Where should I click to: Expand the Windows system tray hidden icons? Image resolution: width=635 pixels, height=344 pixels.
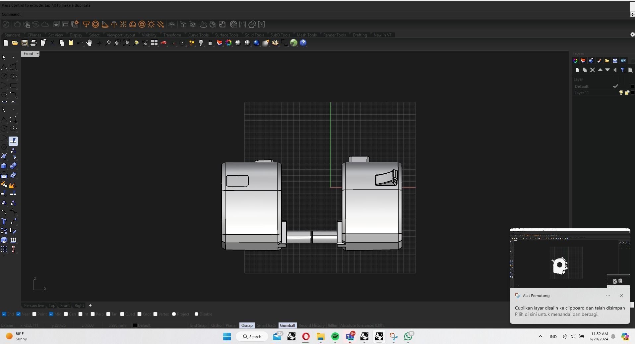pos(540,337)
